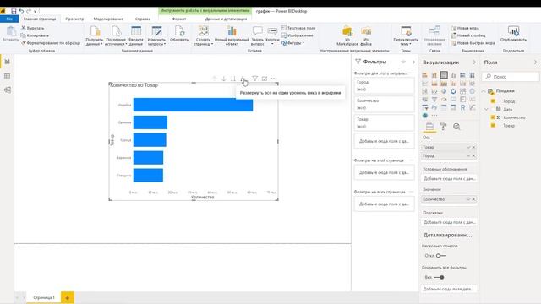Click Изменить запросы icon
The height and width of the screenshot is (304, 541).
[156, 31]
